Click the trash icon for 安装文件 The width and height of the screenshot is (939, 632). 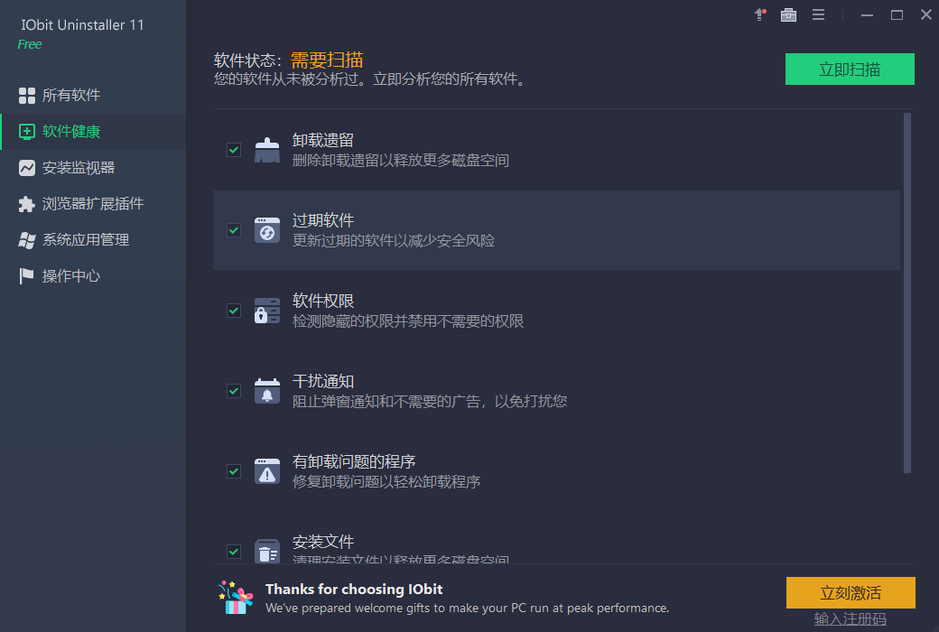(267, 551)
